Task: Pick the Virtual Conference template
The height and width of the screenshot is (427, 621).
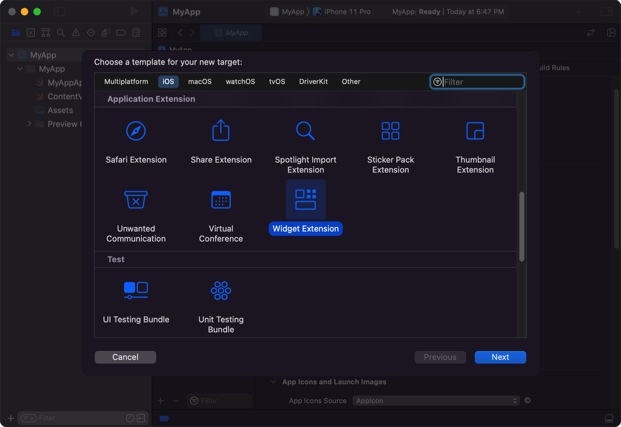Action: tap(221, 215)
